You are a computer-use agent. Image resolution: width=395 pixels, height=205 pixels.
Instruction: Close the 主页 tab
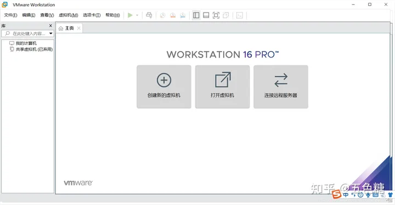(79, 28)
